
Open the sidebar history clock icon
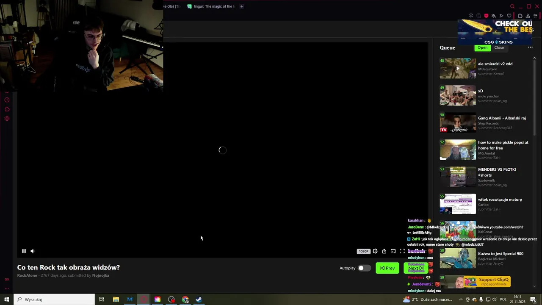click(x=7, y=100)
